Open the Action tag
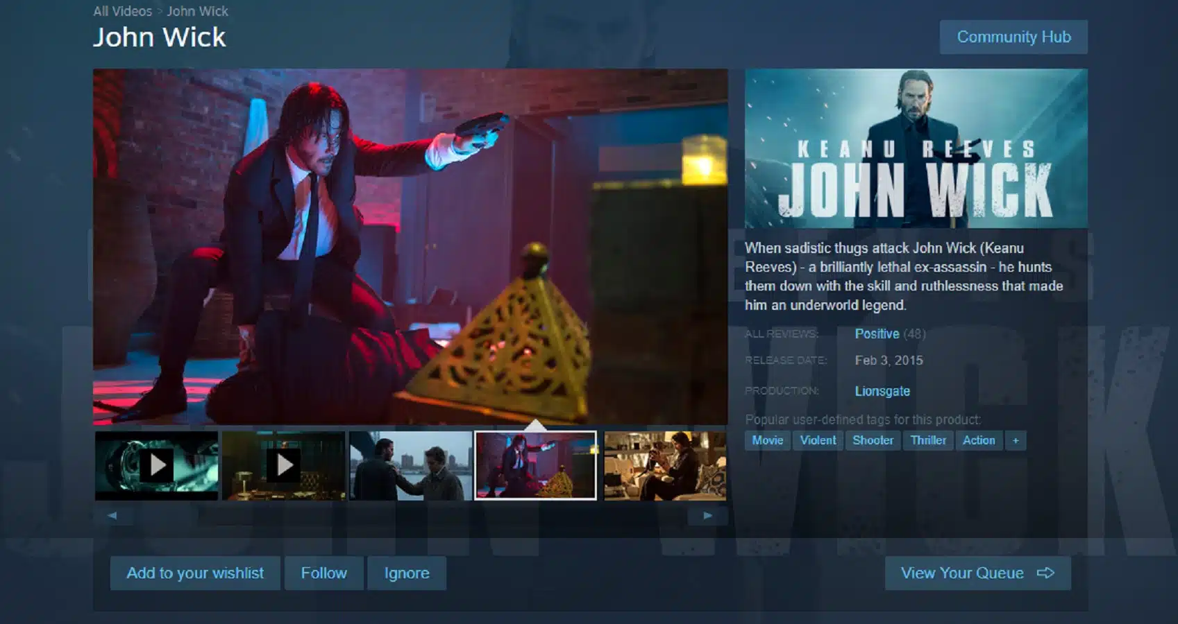Image resolution: width=1178 pixels, height=624 pixels. click(979, 440)
